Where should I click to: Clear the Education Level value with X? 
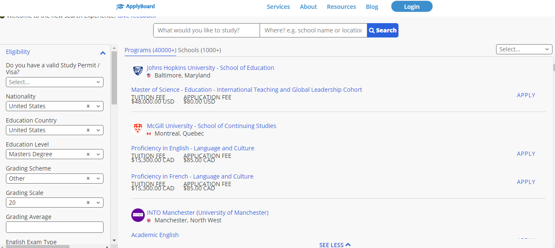click(88, 155)
